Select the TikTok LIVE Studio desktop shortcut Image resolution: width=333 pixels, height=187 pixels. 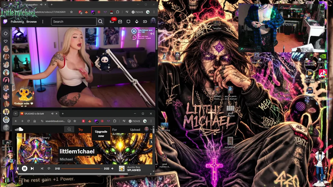(323, 76)
